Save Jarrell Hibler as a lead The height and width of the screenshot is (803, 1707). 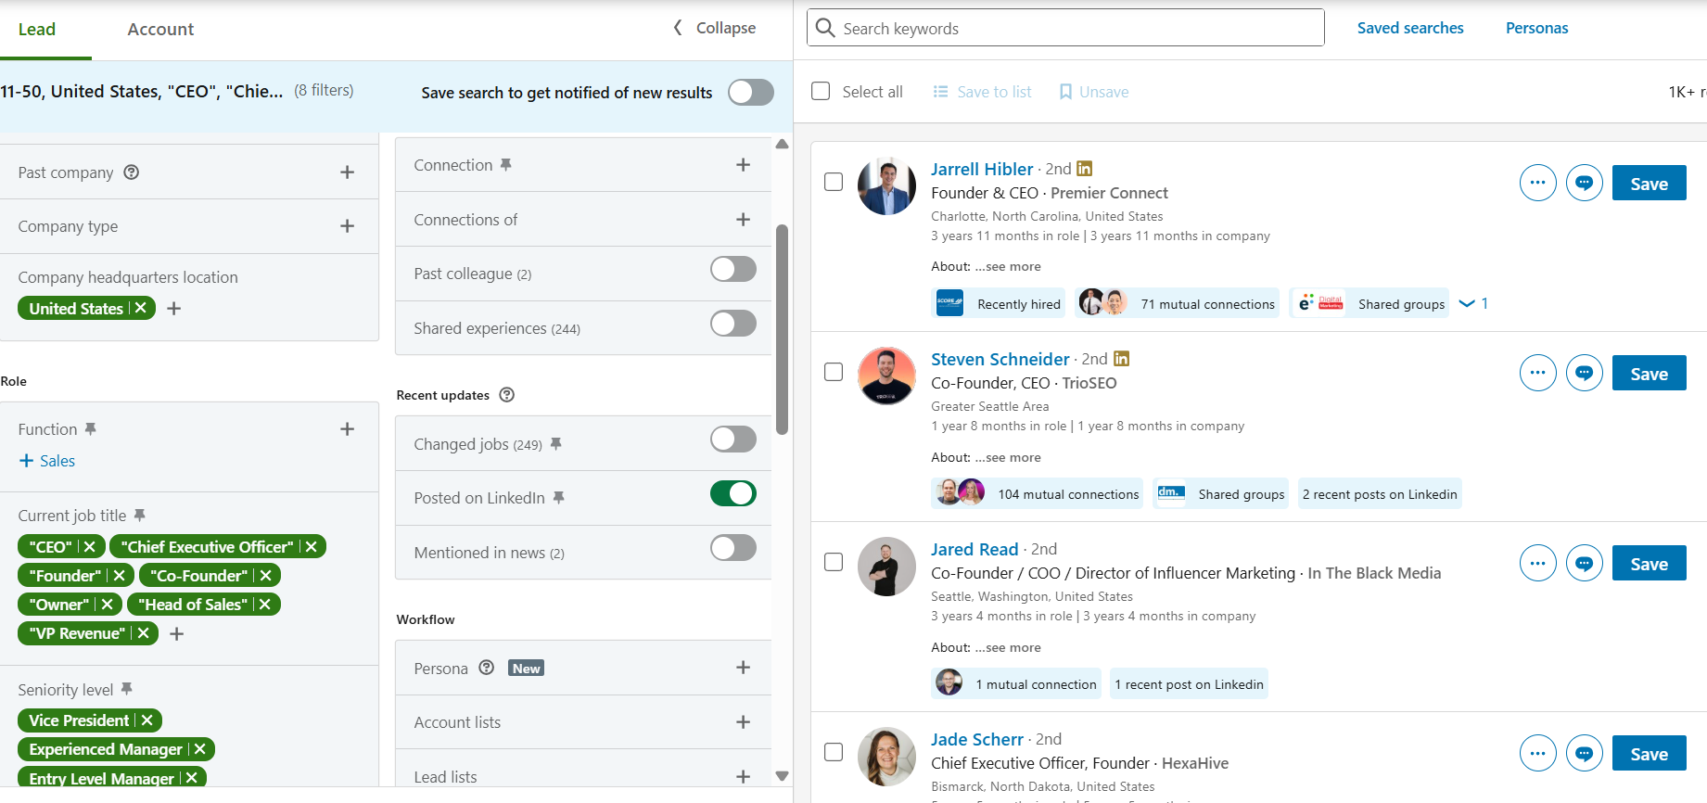click(x=1649, y=184)
